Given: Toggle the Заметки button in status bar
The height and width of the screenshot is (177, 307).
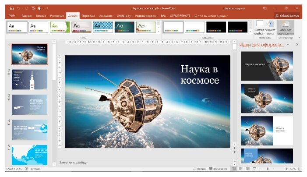Looking at the screenshot, I should pos(199,169).
